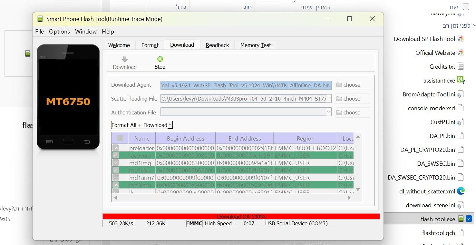Click DA_PL_CRYPTO20.bin file icon

tap(461, 150)
